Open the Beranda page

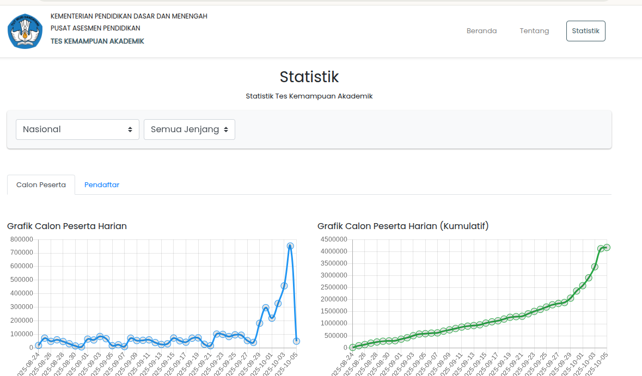[481, 31]
